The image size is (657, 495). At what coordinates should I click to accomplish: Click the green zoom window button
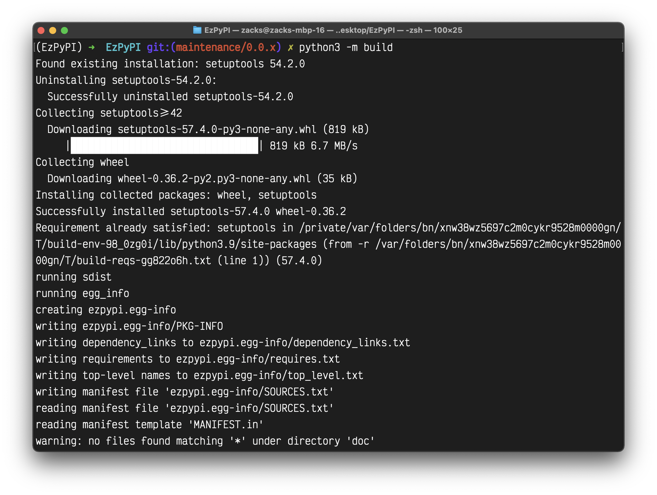[x=64, y=30]
